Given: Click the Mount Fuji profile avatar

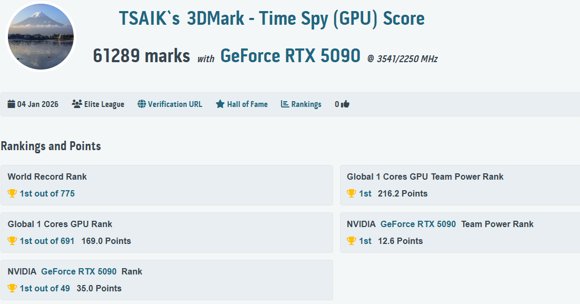Looking at the screenshot, I should tap(41, 36).
